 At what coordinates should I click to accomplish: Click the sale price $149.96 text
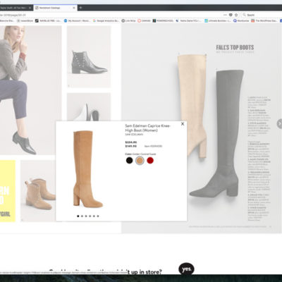131,146
